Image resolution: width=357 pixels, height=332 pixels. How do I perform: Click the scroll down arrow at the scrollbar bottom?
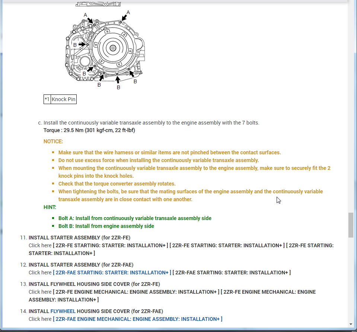pos(351,324)
